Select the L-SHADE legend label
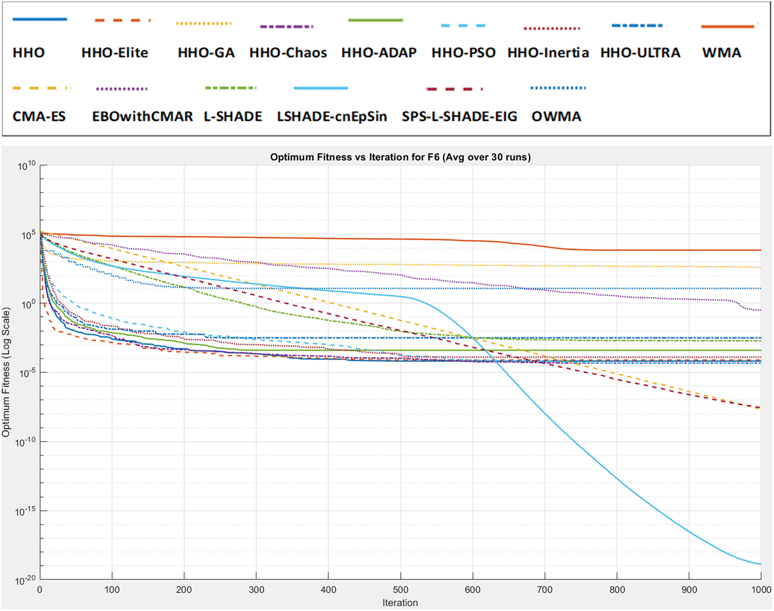774x611 pixels. 233,117
